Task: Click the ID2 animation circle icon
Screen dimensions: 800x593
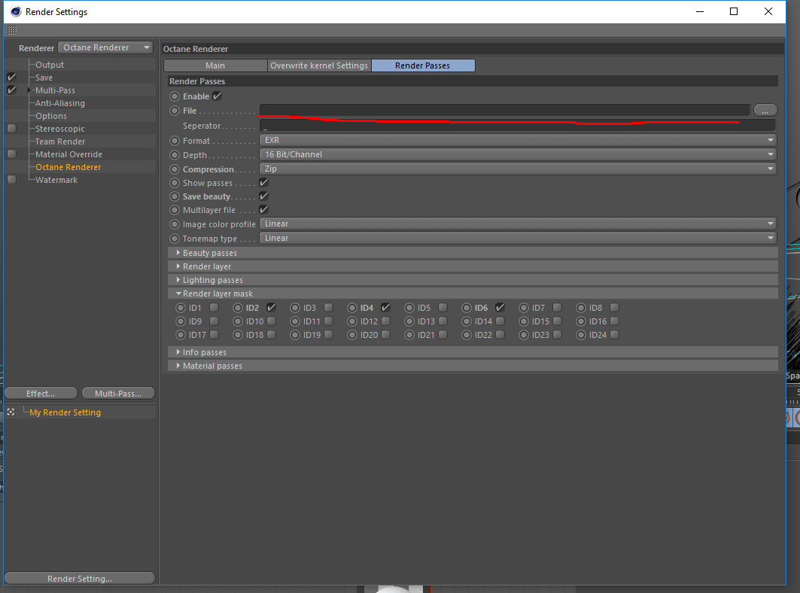Action: 238,308
